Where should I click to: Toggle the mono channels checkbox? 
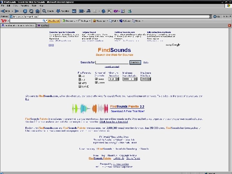(x=96, y=79)
